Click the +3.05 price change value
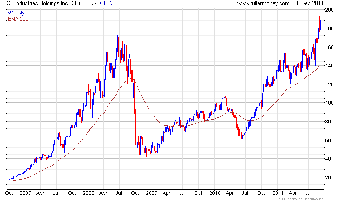This screenshot has height=202, width=354. pyautogui.click(x=105, y=3)
